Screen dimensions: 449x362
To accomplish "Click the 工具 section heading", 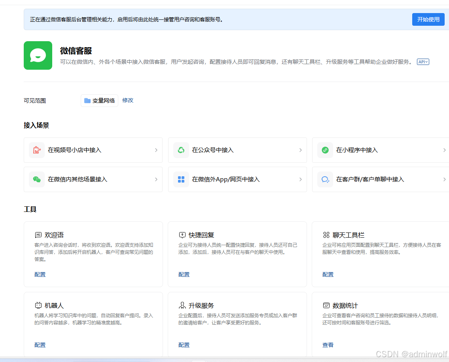I will point(30,209).
